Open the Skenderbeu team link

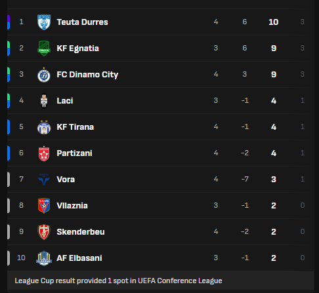(81, 232)
